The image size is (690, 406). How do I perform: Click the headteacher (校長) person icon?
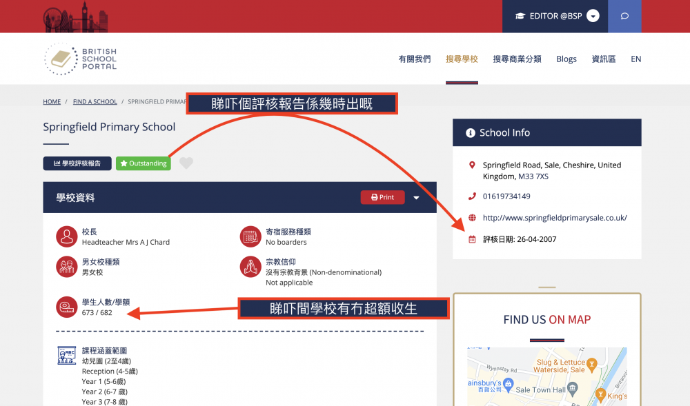pos(67,237)
